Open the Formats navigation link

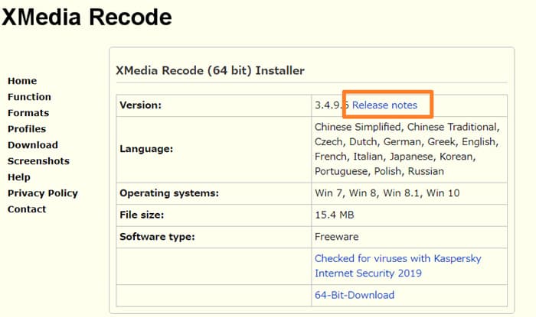28,113
